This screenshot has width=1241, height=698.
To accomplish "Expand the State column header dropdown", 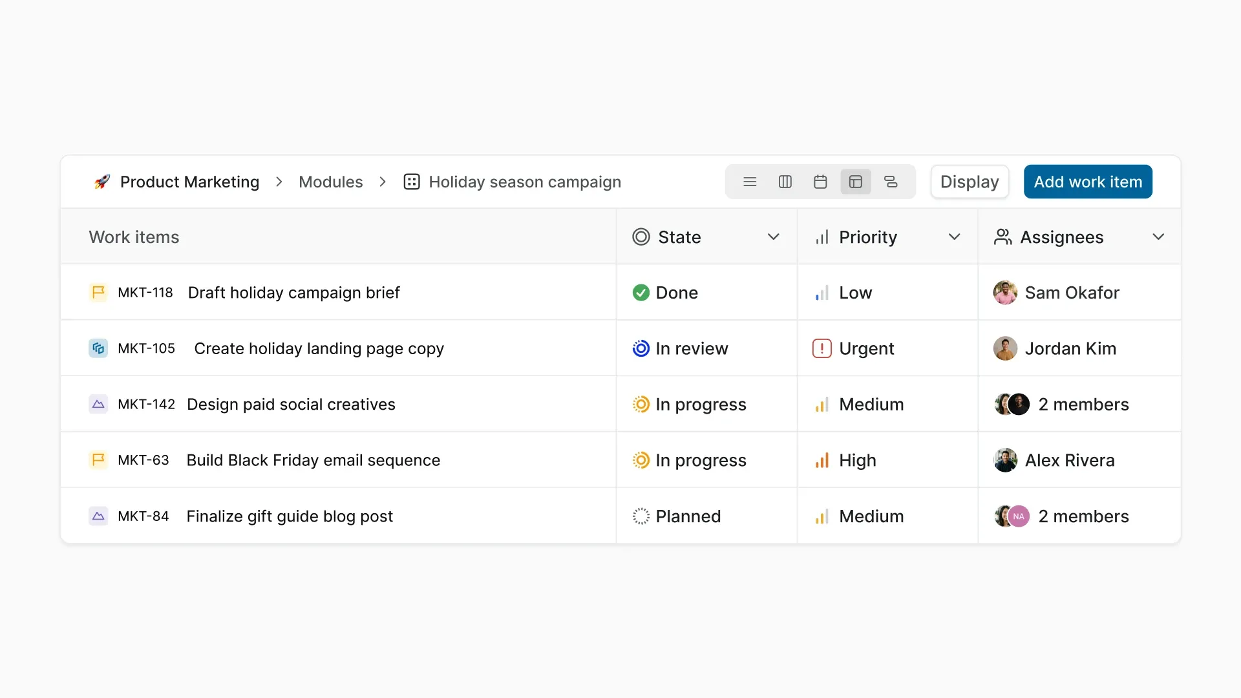I will (773, 237).
